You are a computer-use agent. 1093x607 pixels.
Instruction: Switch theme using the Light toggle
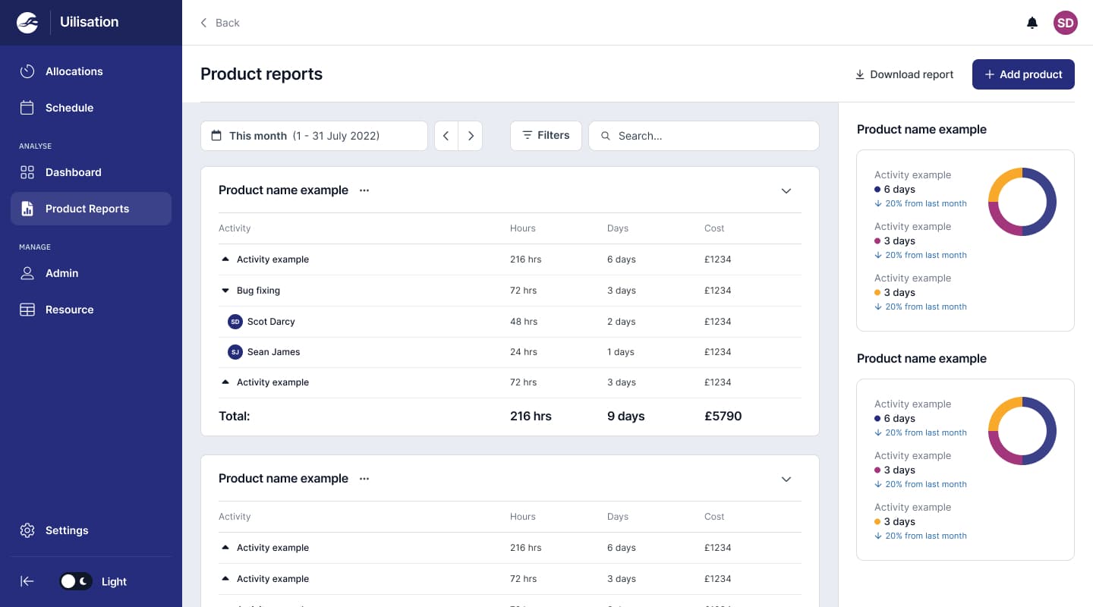point(76,581)
